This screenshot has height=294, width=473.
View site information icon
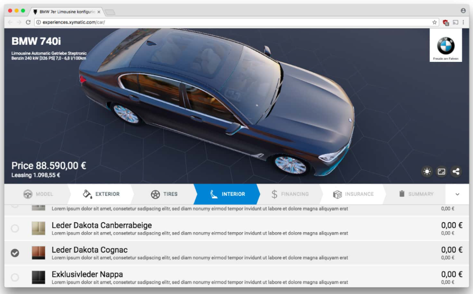click(x=39, y=22)
